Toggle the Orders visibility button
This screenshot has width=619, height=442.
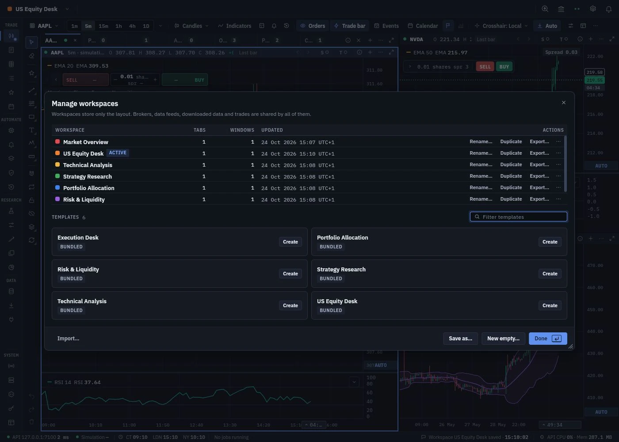[x=313, y=26]
